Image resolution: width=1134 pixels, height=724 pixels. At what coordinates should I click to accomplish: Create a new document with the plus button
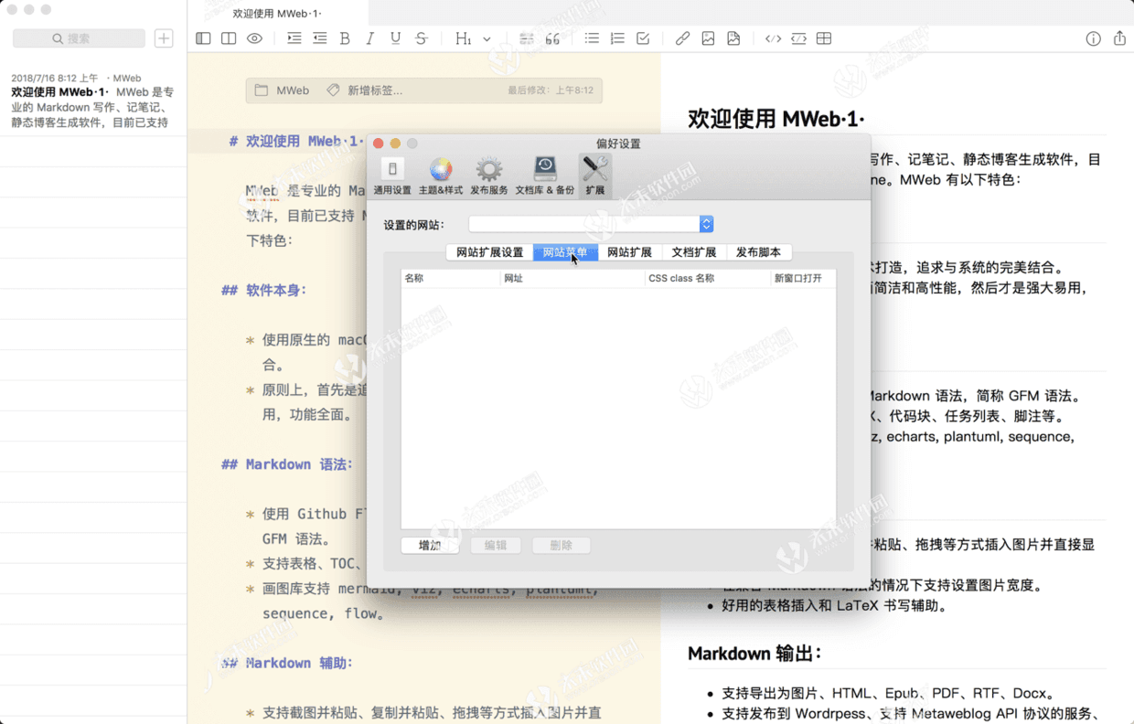click(x=163, y=38)
